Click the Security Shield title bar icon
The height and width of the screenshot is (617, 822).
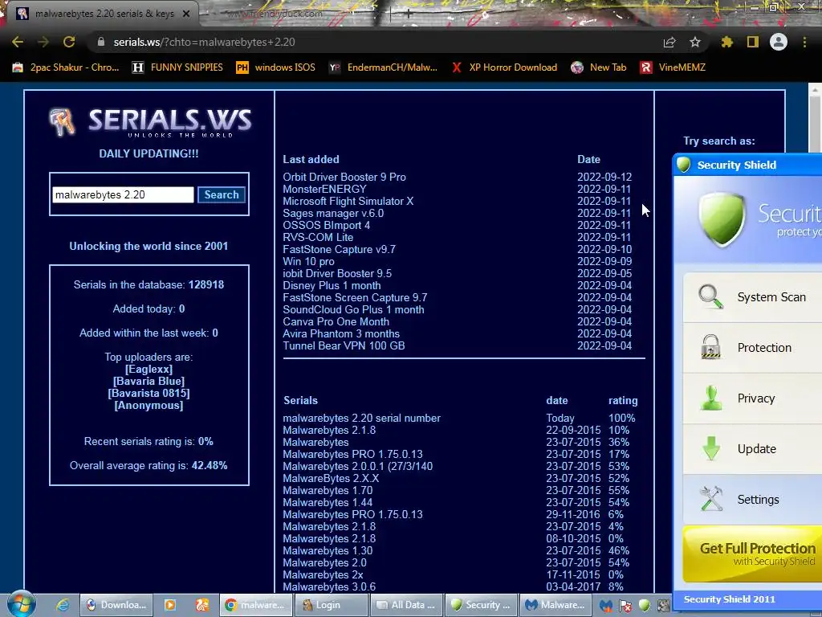[684, 165]
